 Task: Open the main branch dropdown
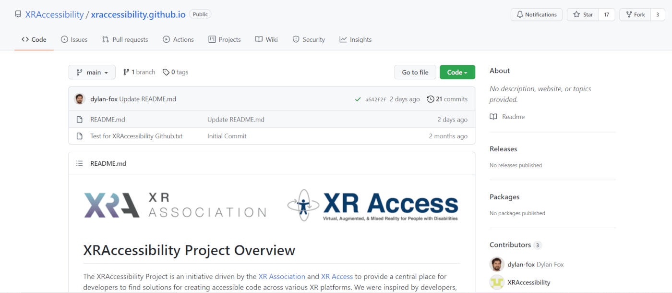pyautogui.click(x=92, y=72)
